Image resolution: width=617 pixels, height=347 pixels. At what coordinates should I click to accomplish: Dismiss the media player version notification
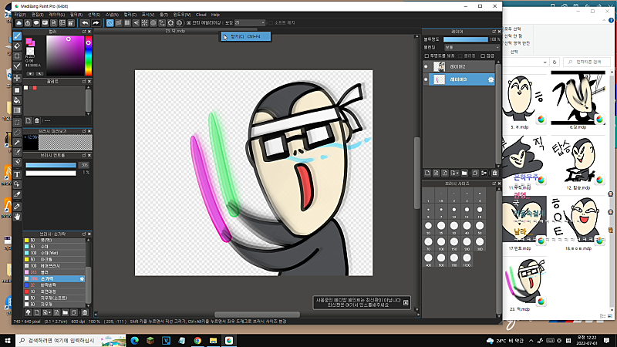pos(406,302)
